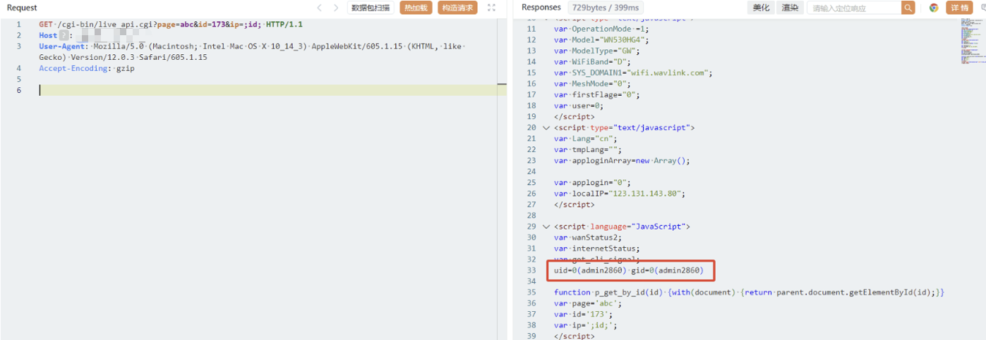Click the var OperationMode=1 line
Image resolution: width=986 pixels, height=340 pixels.
click(601, 30)
